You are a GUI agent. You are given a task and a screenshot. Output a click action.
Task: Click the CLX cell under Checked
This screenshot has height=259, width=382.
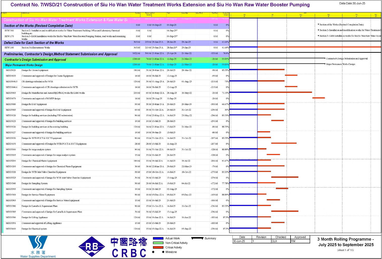tap(281, 241)
